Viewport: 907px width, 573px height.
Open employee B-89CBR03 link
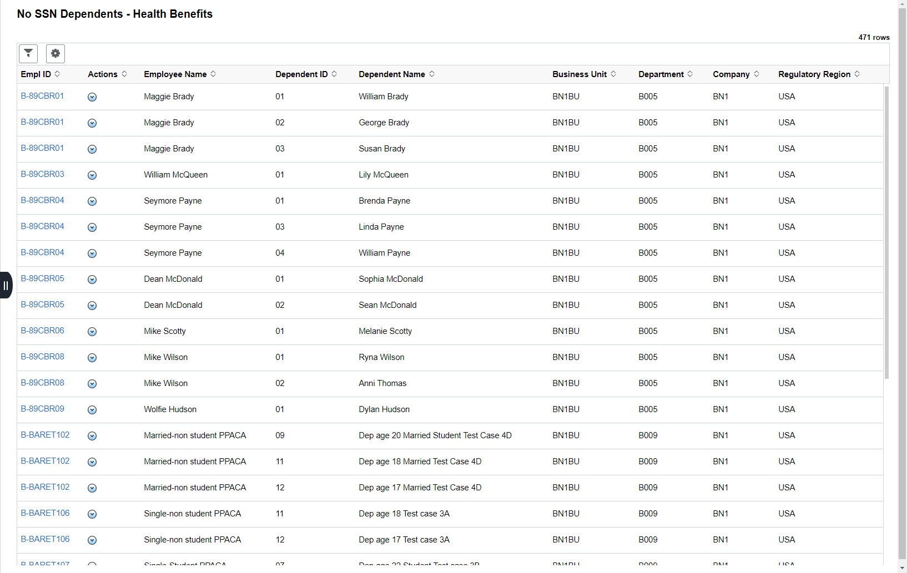tap(43, 174)
